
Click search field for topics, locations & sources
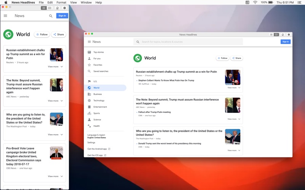pyautogui.click(x=188, y=42)
